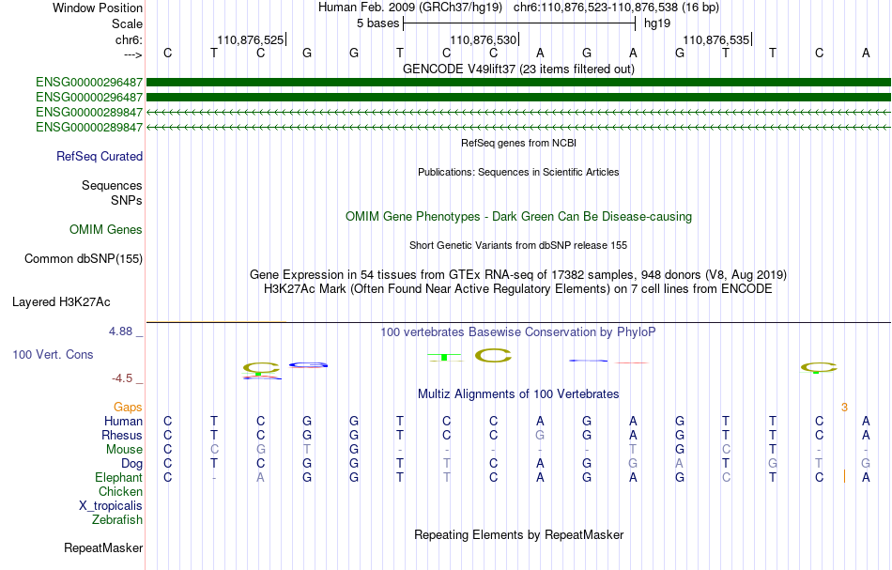Select the X_tropicalis alignment row label

click(111, 506)
